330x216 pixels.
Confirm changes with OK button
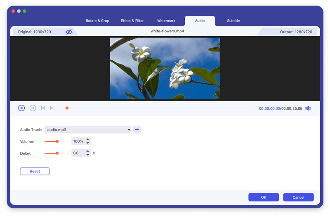pos(264,198)
